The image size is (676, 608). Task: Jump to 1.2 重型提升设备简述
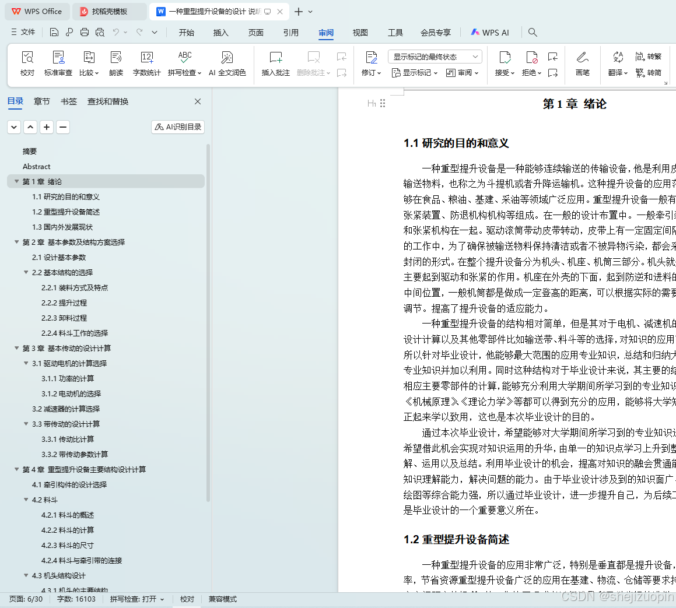pos(66,212)
